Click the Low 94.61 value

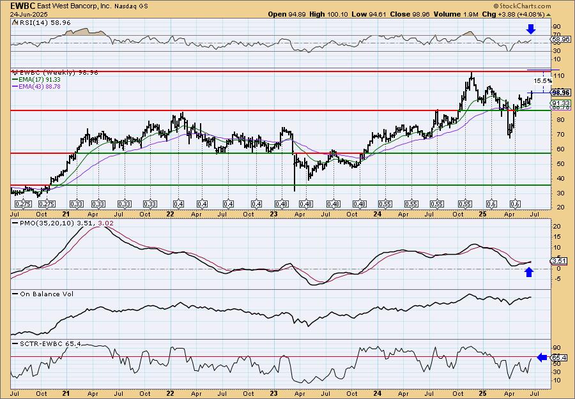click(x=368, y=14)
